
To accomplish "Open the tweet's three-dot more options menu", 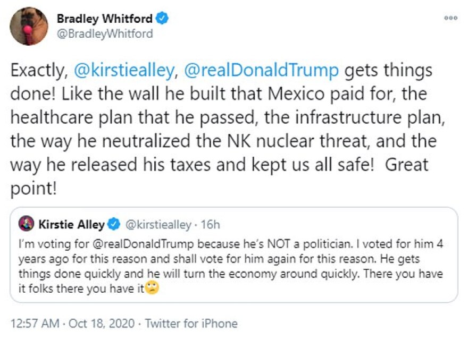I will (450, 18).
